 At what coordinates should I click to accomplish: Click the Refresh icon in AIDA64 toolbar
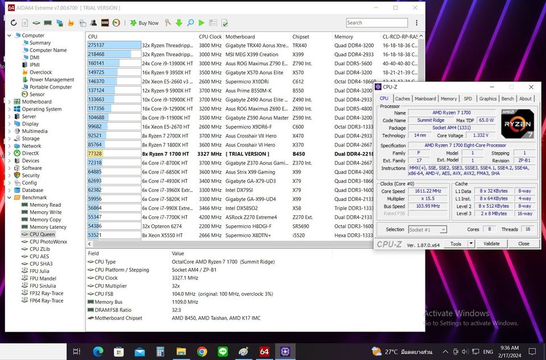(13, 23)
